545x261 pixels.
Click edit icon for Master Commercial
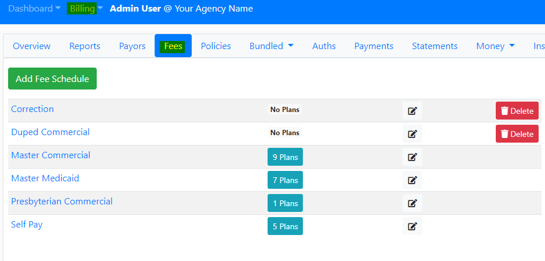pos(412,157)
